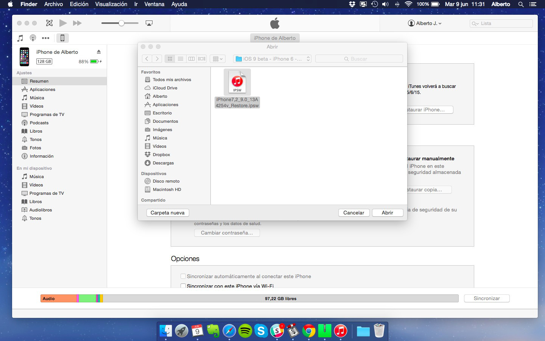The image size is (545, 341).
Task: Click the Carpeta nueva button
Action: click(x=168, y=213)
